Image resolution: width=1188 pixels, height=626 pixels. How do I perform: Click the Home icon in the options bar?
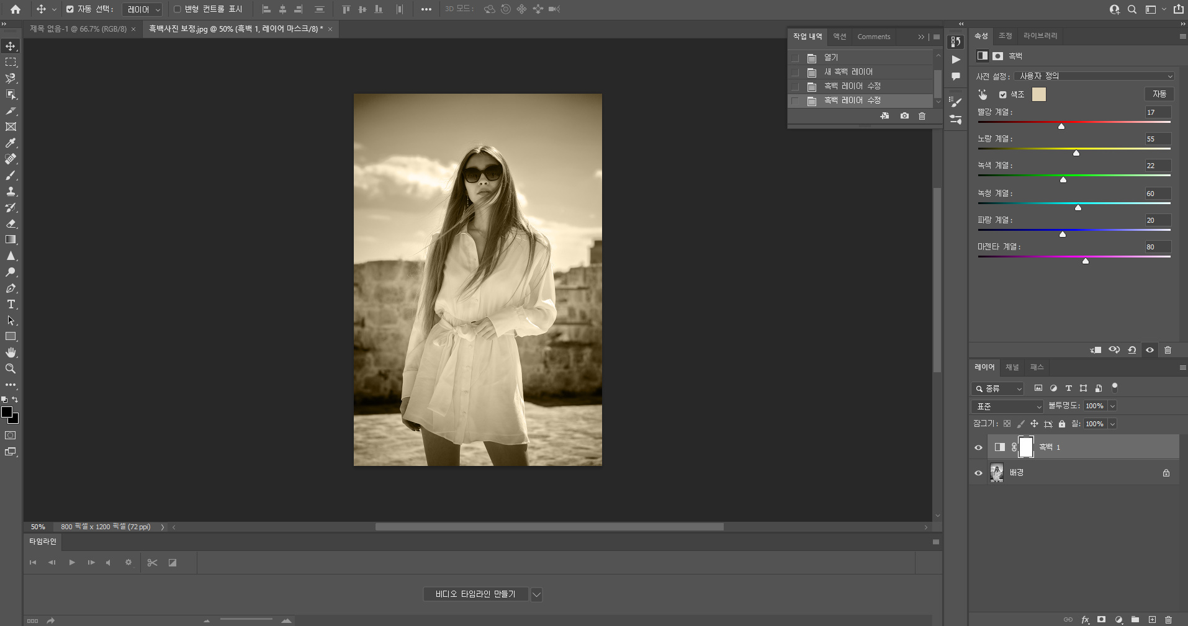click(x=16, y=9)
